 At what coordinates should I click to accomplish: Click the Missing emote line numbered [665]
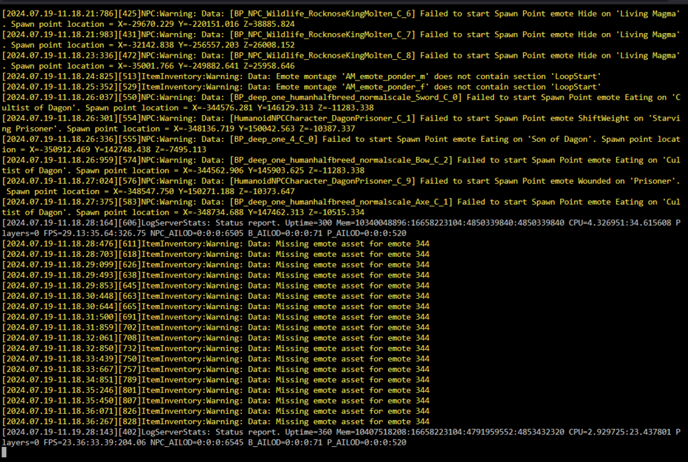215,306
